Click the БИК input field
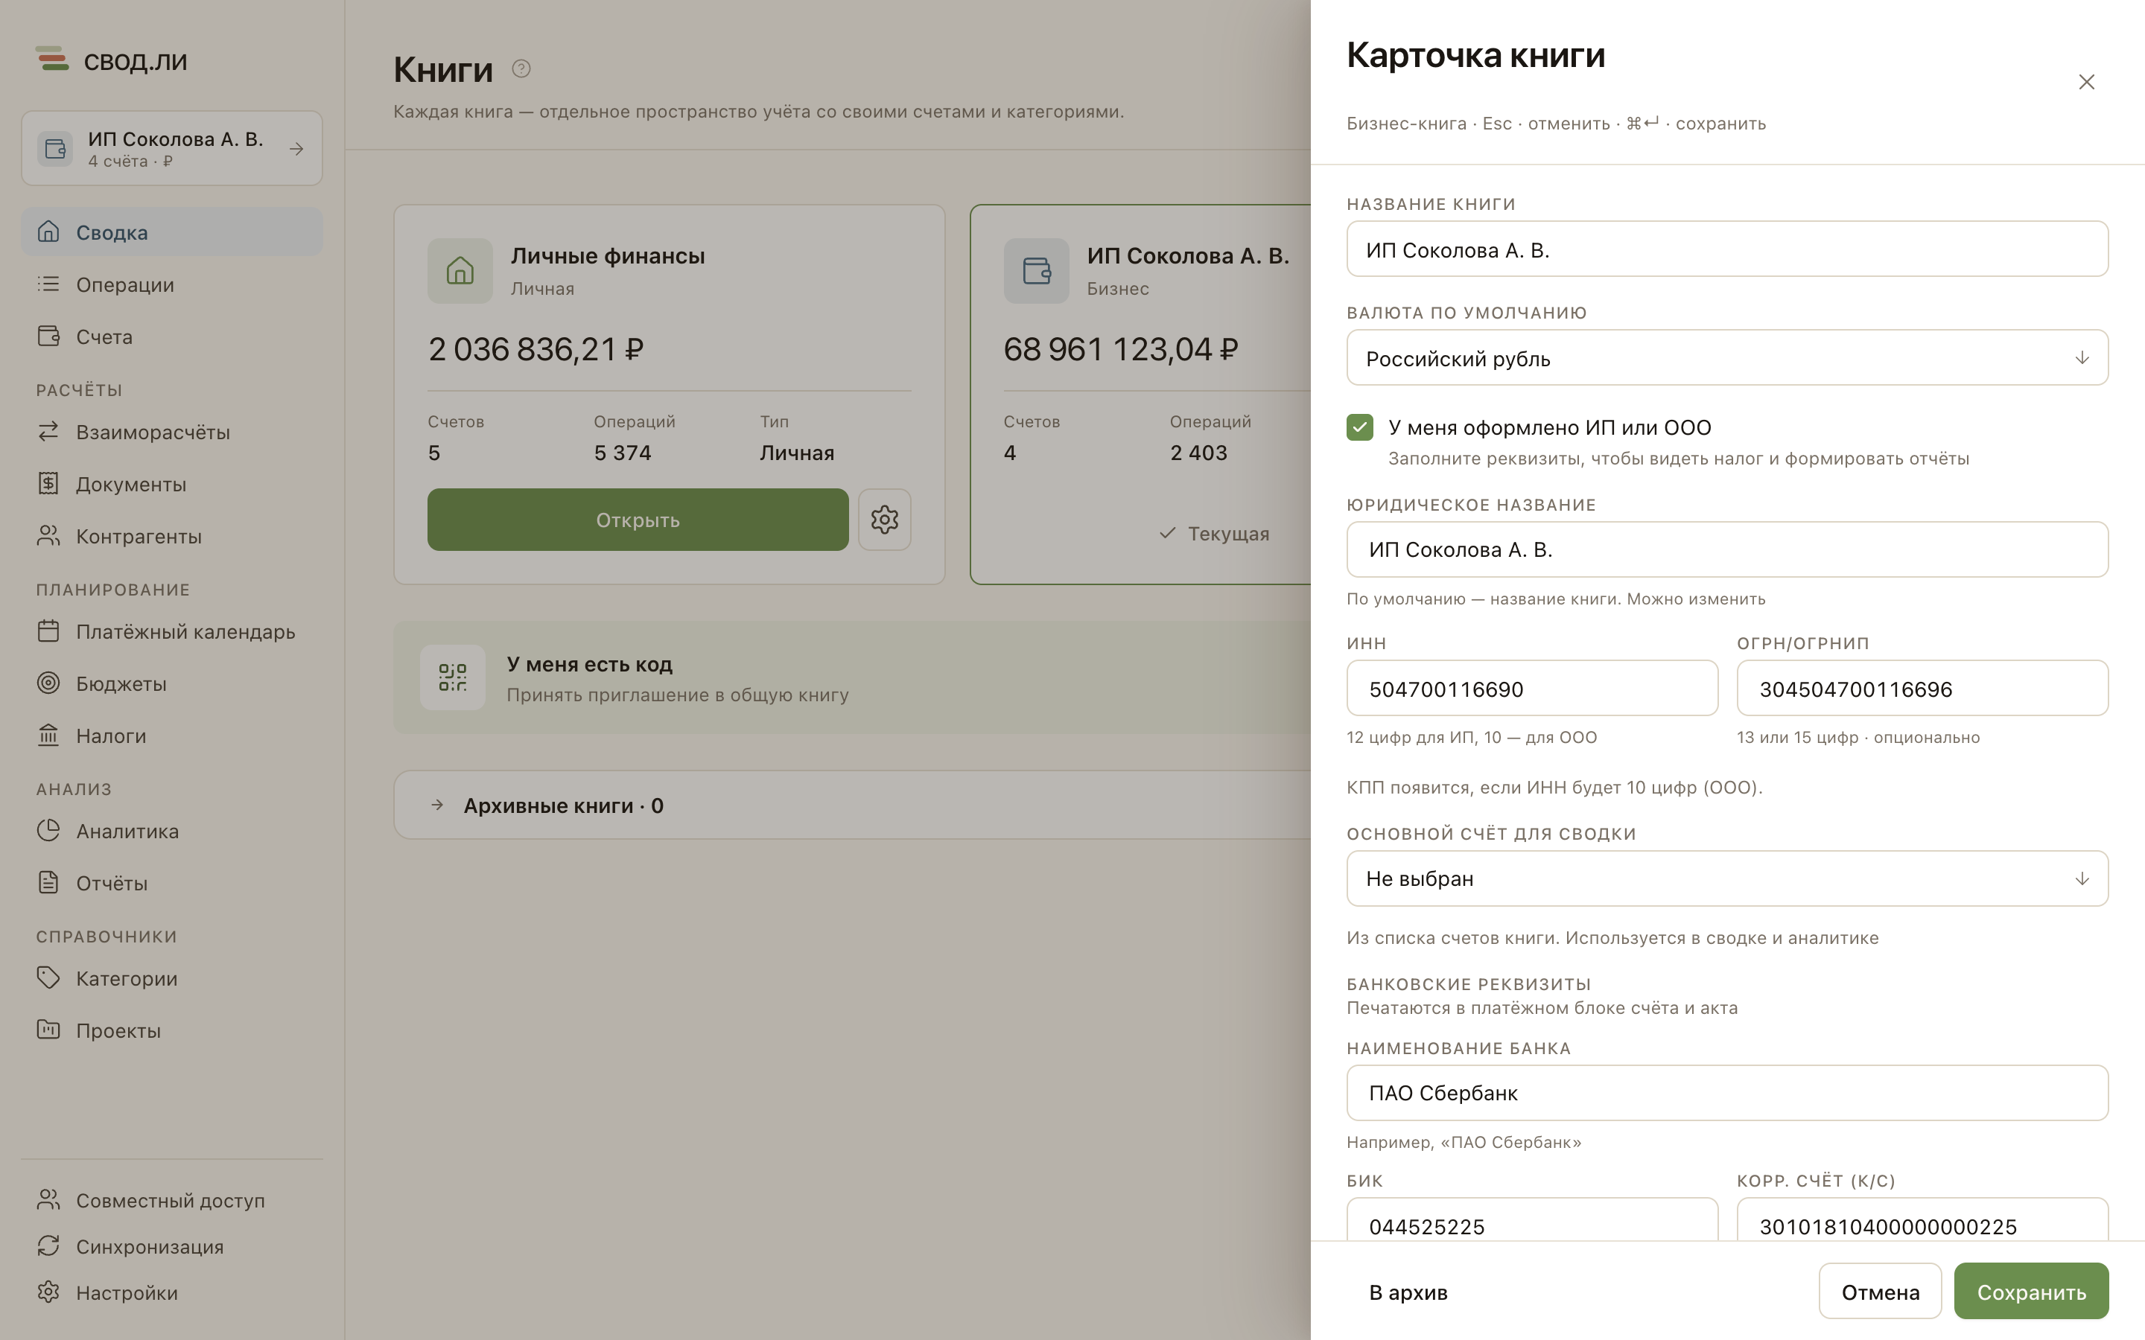This screenshot has height=1340, width=2145. click(1531, 1221)
